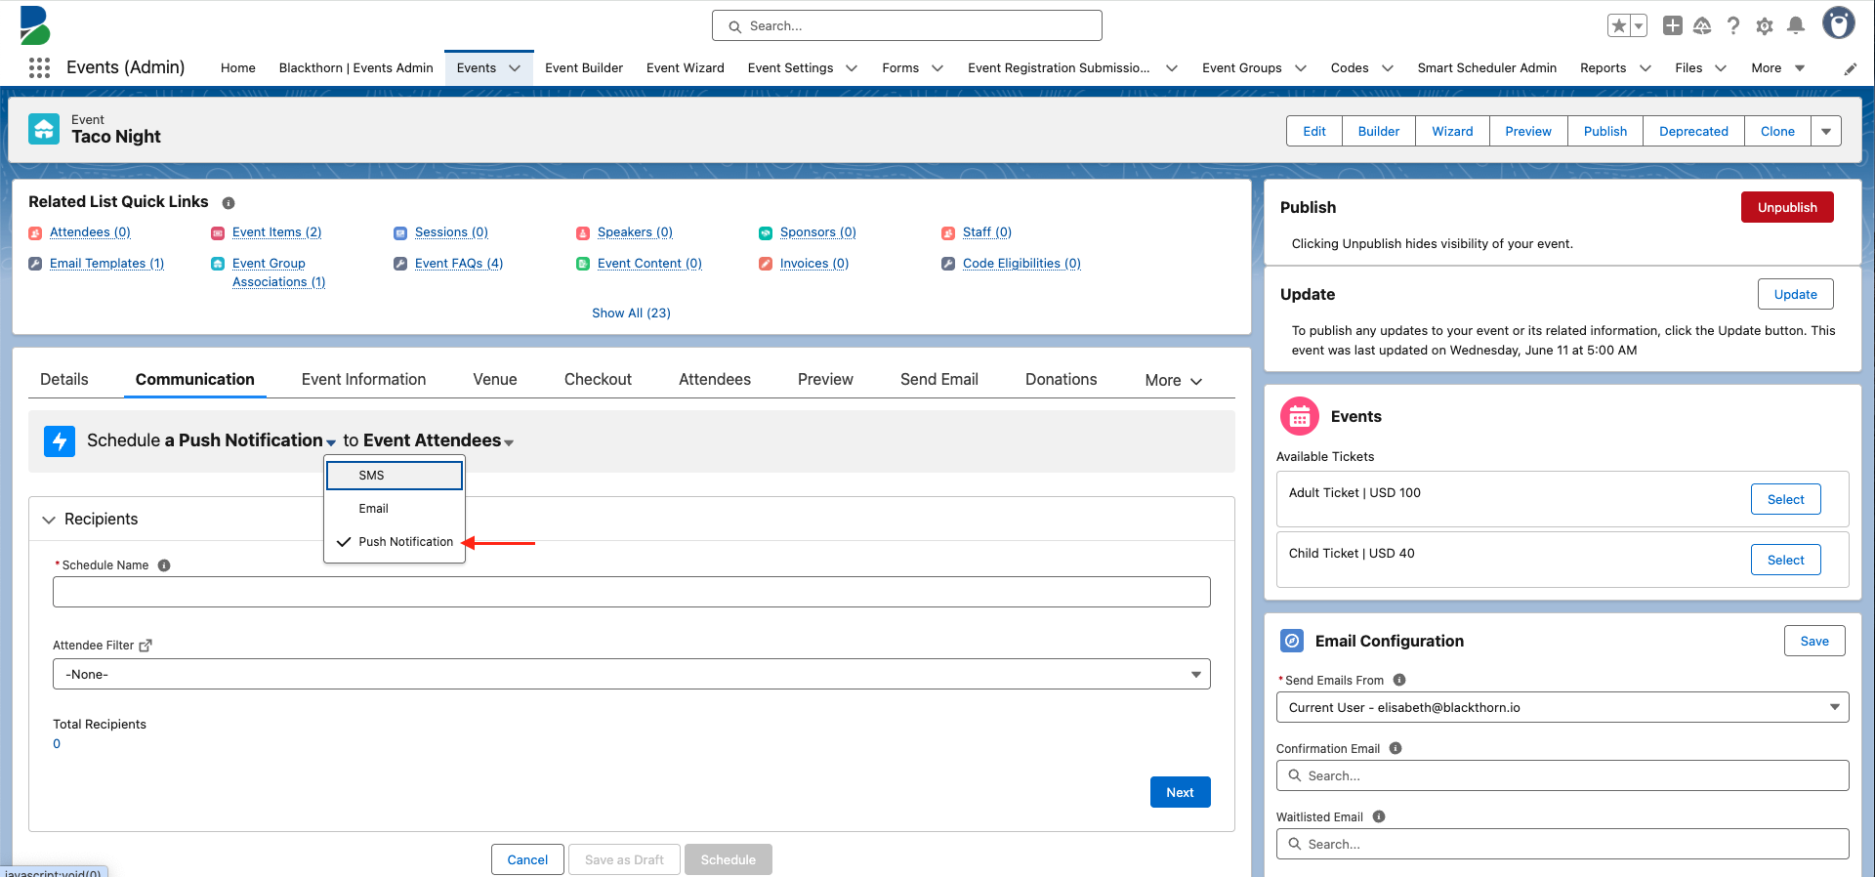Click the pink Events calendar icon

[x=1300, y=417]
